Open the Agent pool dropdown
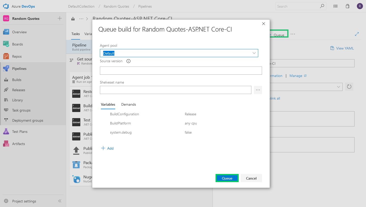 pos(179,53)
